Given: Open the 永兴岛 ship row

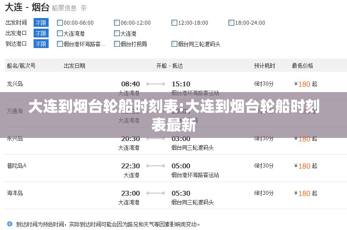Looking at the screenshot, I should pyautogui.click(x=176, y=141).
